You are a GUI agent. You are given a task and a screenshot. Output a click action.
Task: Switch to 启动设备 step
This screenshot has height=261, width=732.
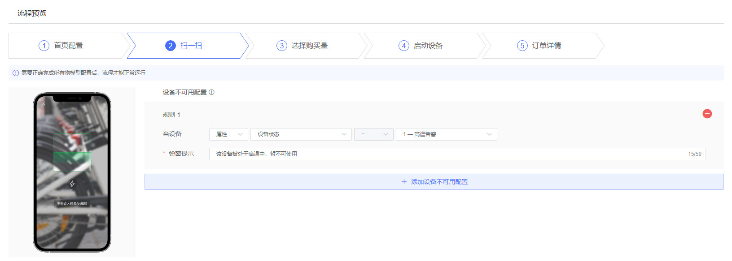click(x=425, y=46)
